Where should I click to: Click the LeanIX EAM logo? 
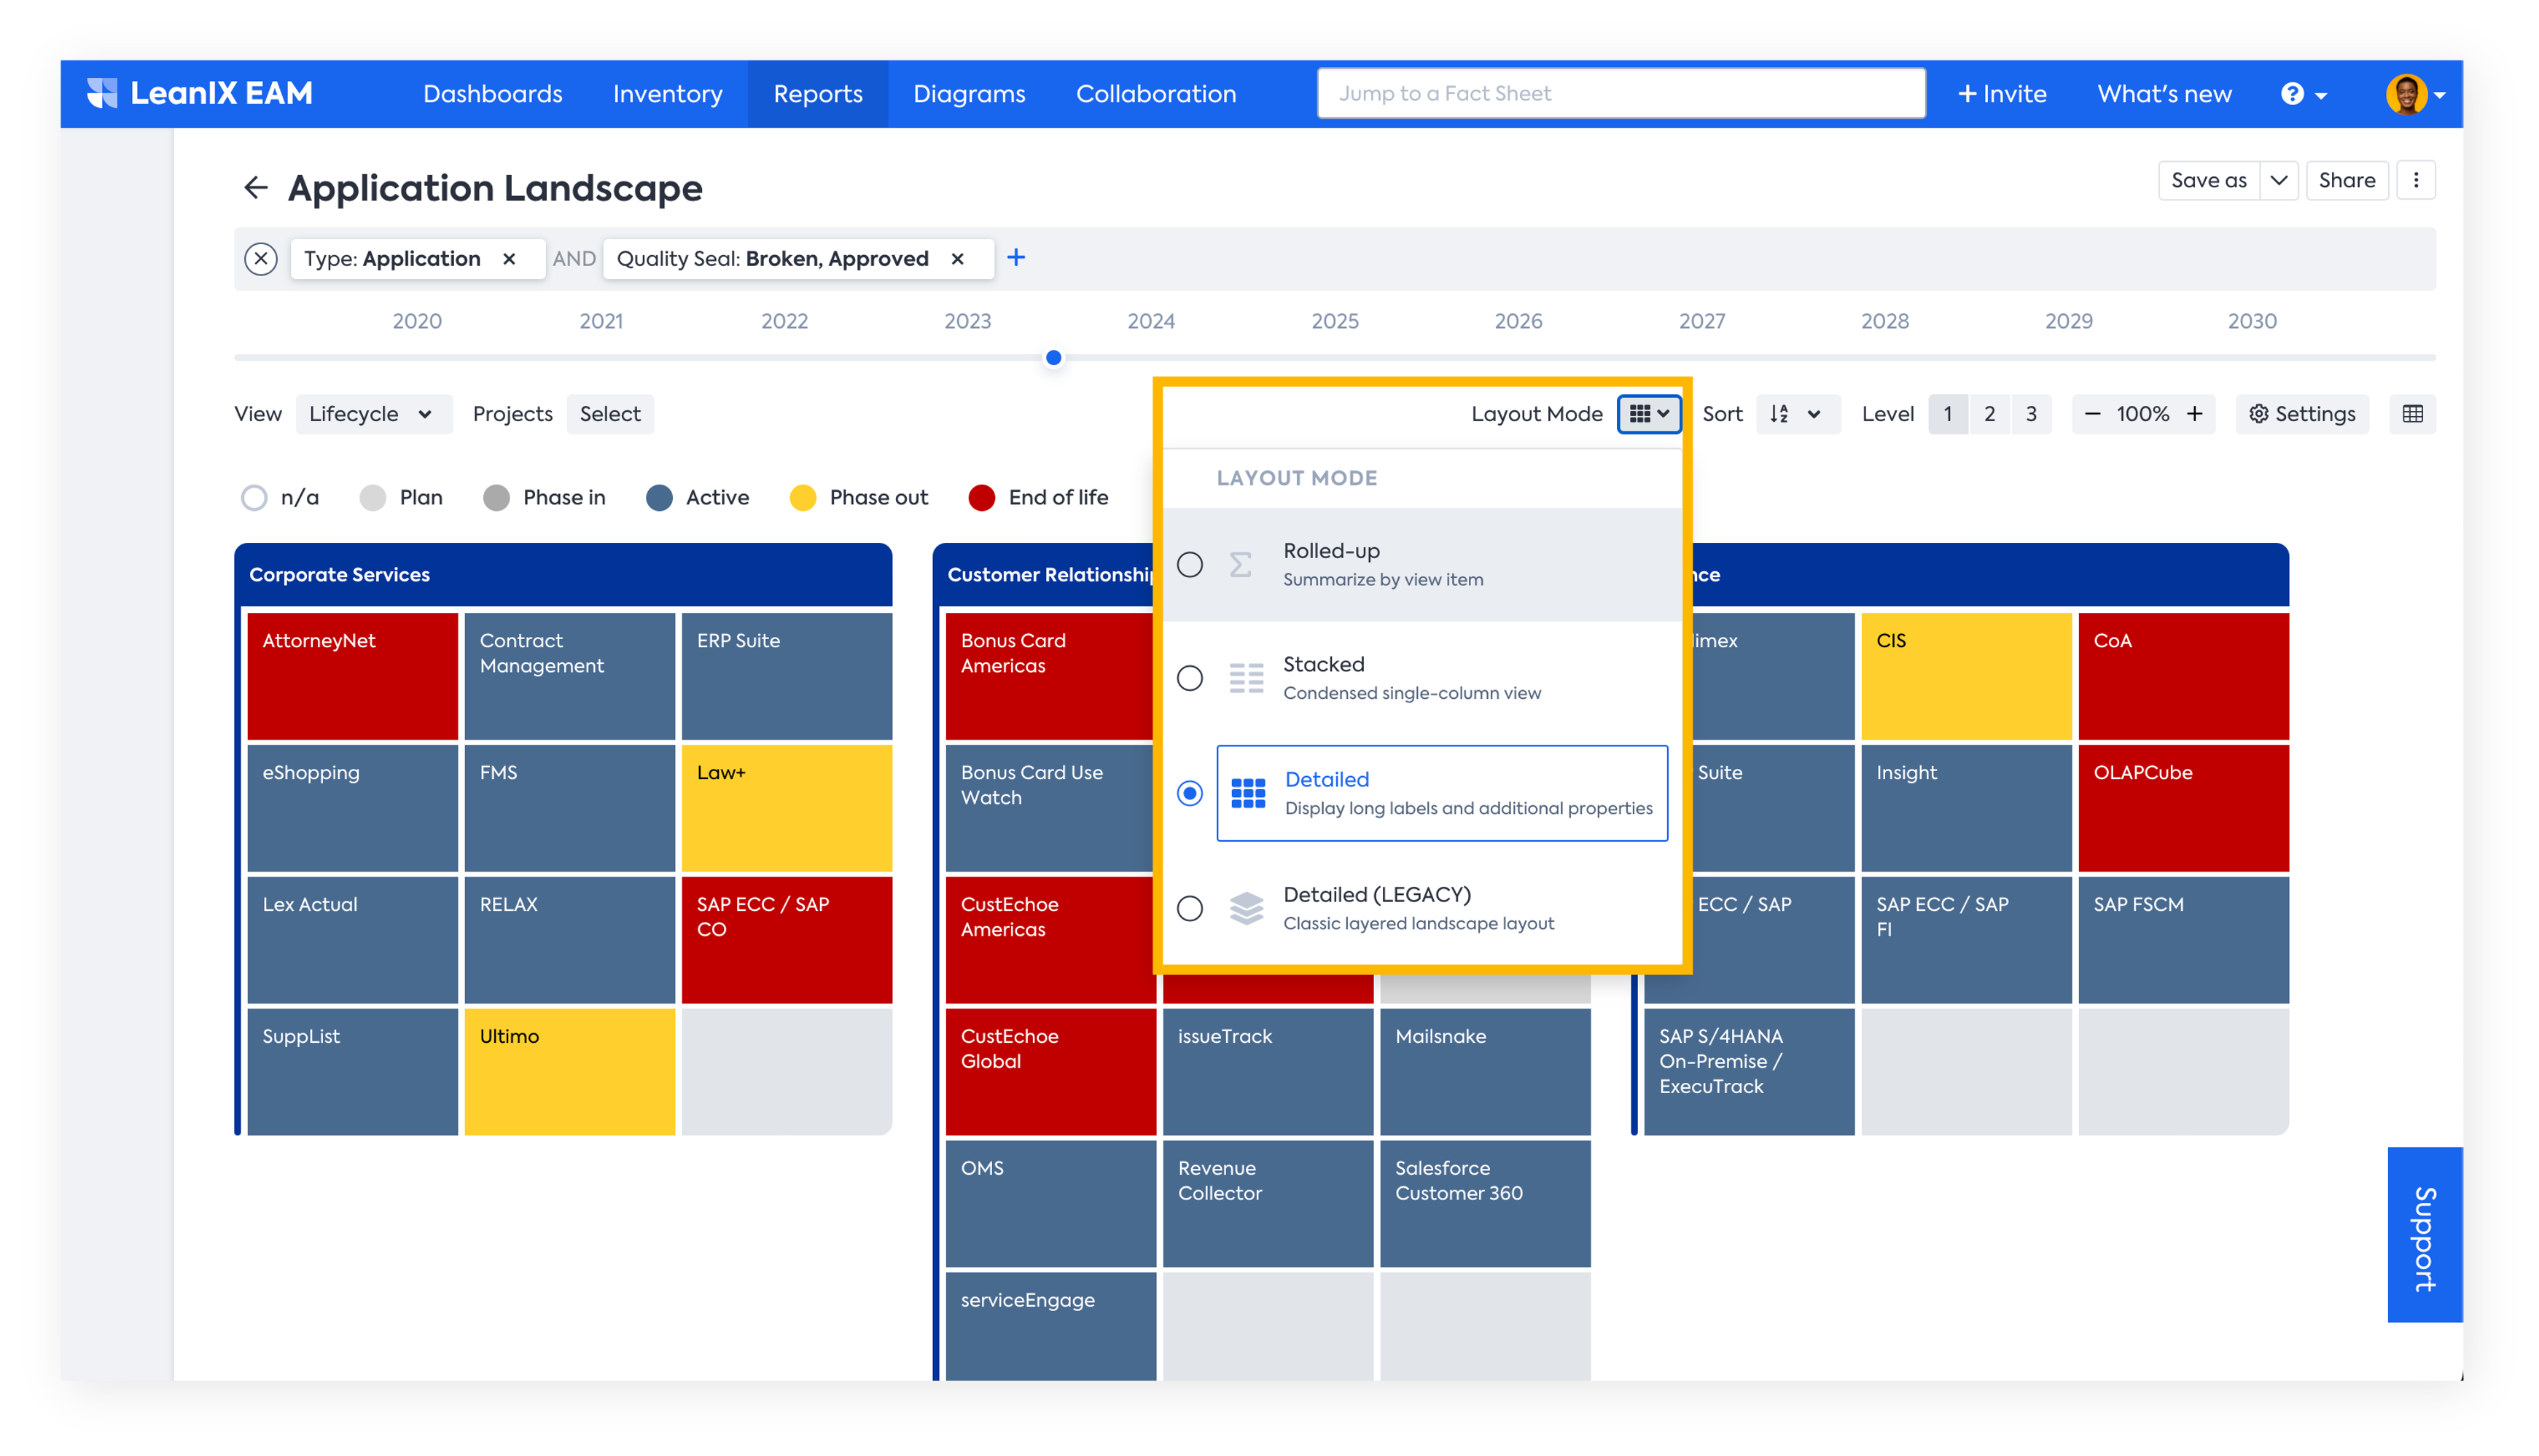[x=199, y=93]
